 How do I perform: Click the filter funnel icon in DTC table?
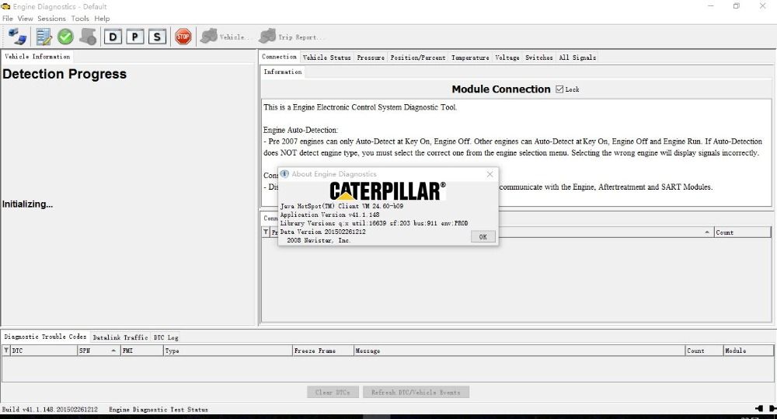(x=6, y=351)
